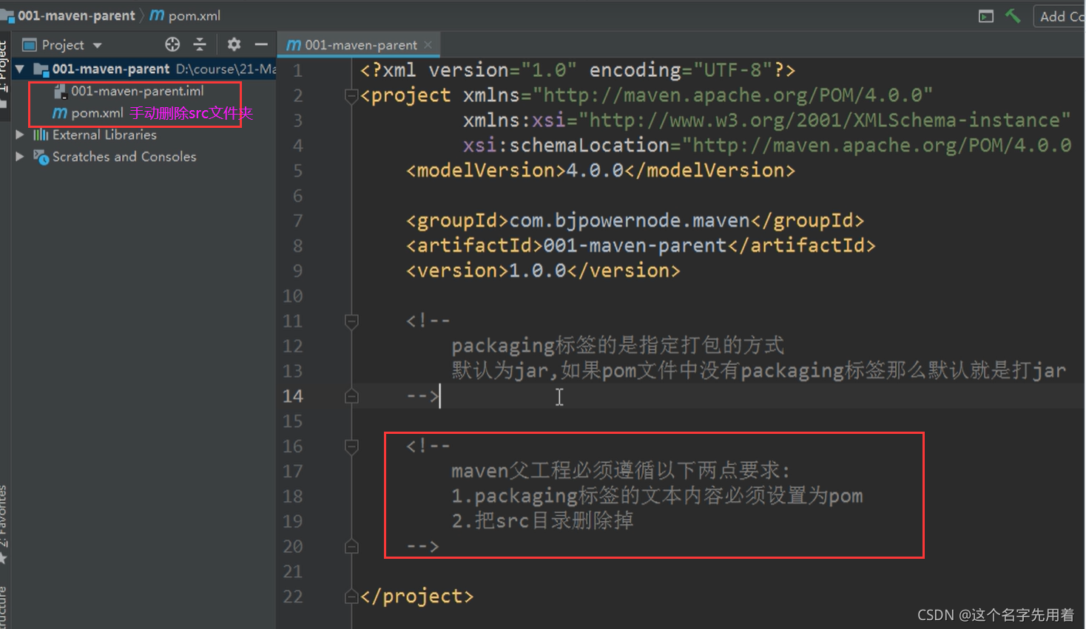Click comment line 'packaging标签的是指定打包的方式'
Image resolution: width=1086 pixels, height=629 pixels.
click(618, 345)
